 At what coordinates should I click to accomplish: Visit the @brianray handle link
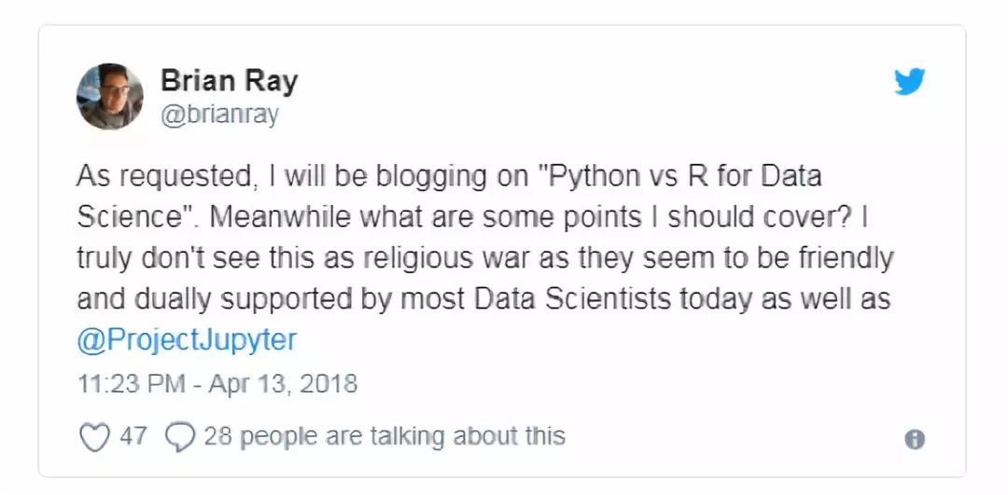pyautogui.click(x=219, y=116)
